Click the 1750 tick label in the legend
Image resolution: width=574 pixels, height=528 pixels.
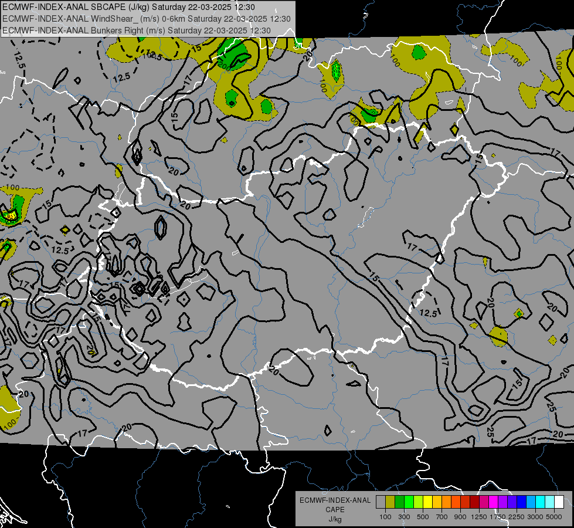click(498, 517)
